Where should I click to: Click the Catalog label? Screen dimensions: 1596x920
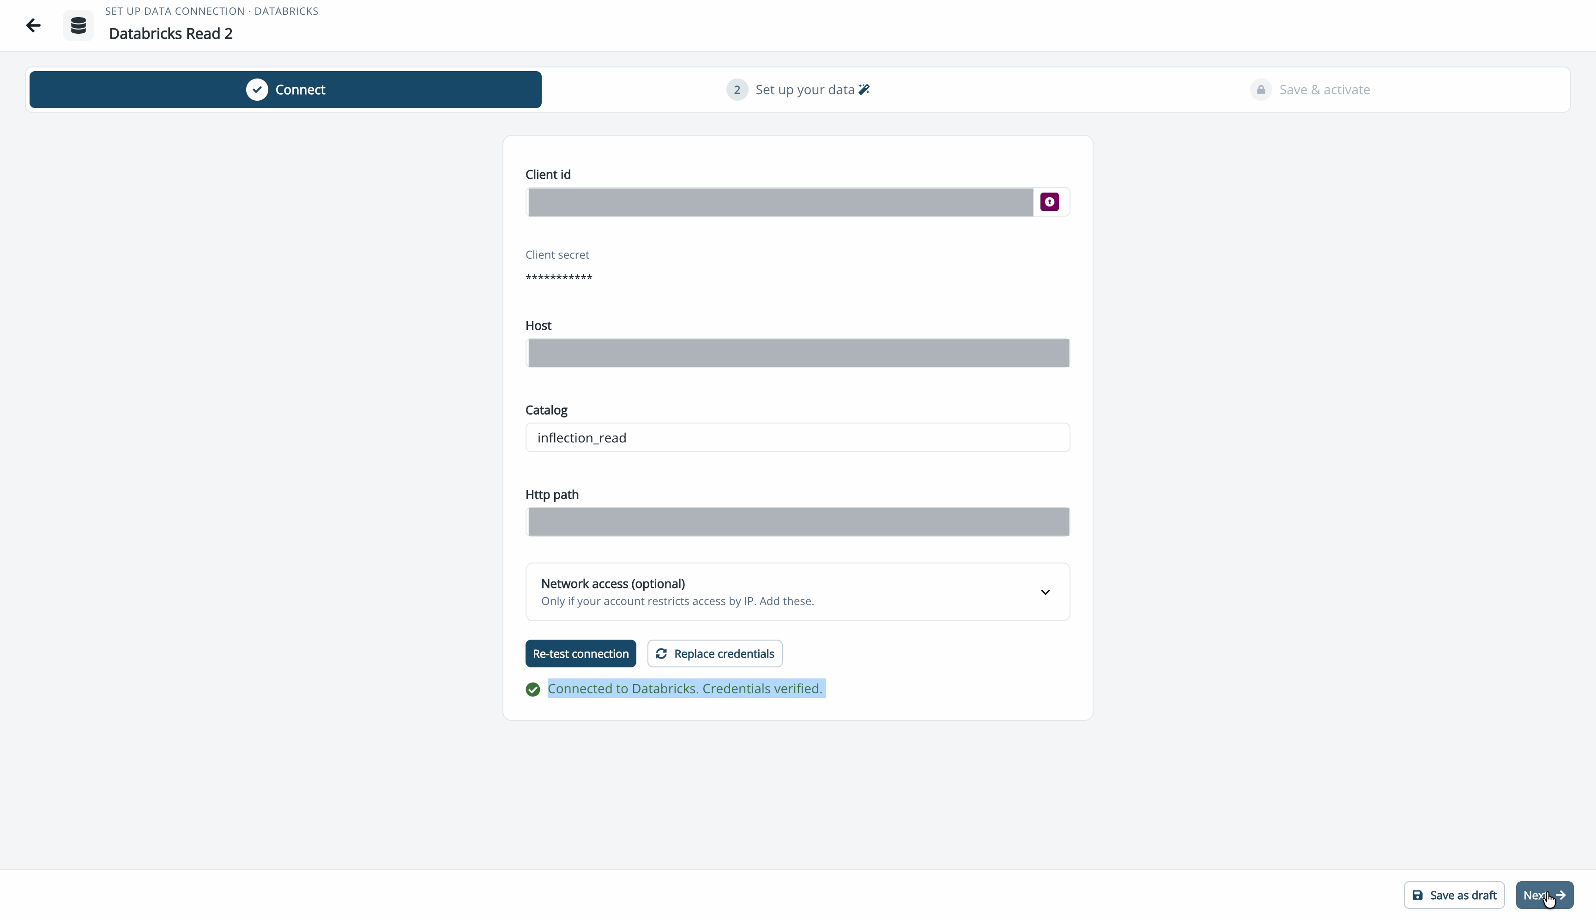546,410
